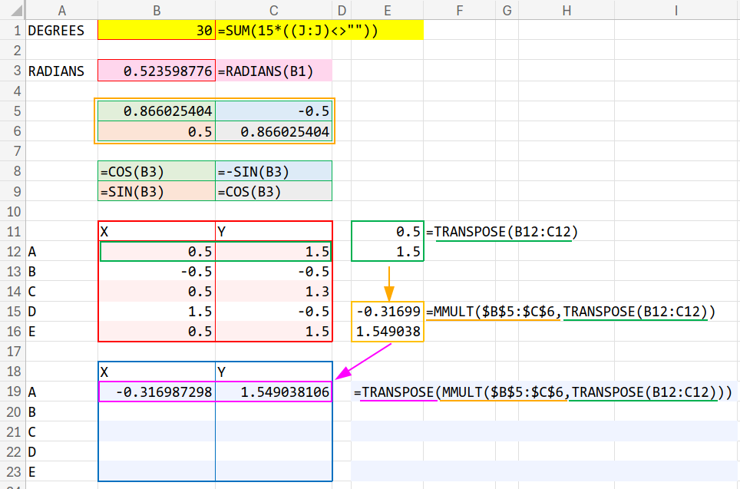The image size is (740, 489).
Task: Click column header I
Action: [x=676, y=10]
